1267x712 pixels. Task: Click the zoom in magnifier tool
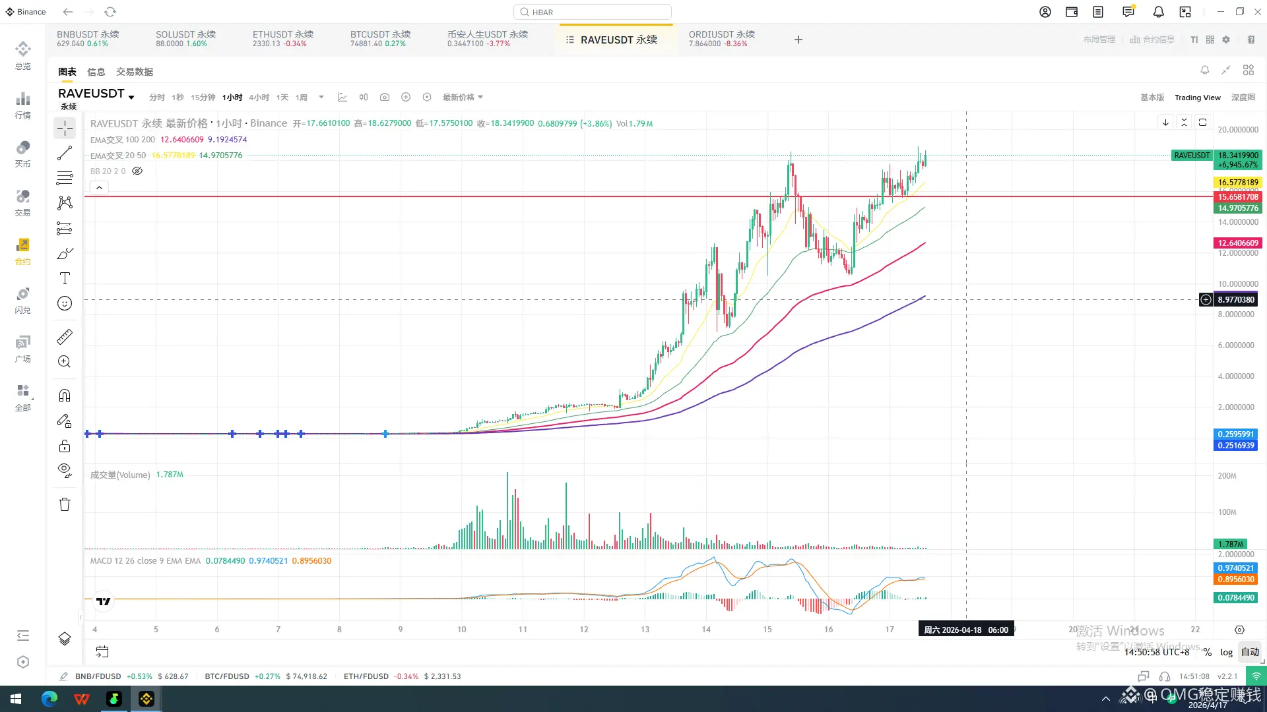coord(65,361)
